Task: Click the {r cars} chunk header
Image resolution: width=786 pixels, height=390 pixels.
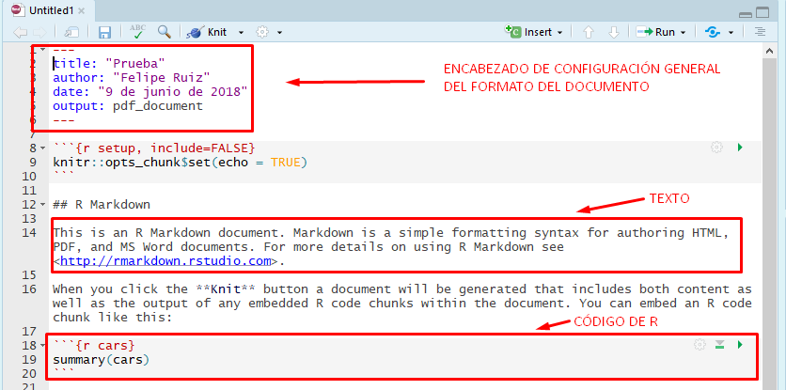Action: [94, 346]
